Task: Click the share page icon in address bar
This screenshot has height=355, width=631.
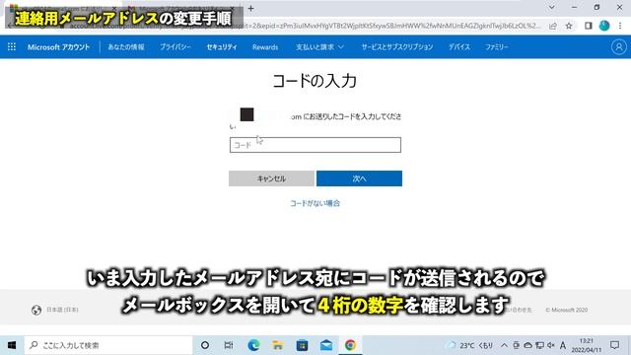Action: point(553,27)
